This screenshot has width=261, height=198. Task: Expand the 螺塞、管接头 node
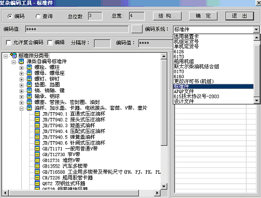coord(21,103)
